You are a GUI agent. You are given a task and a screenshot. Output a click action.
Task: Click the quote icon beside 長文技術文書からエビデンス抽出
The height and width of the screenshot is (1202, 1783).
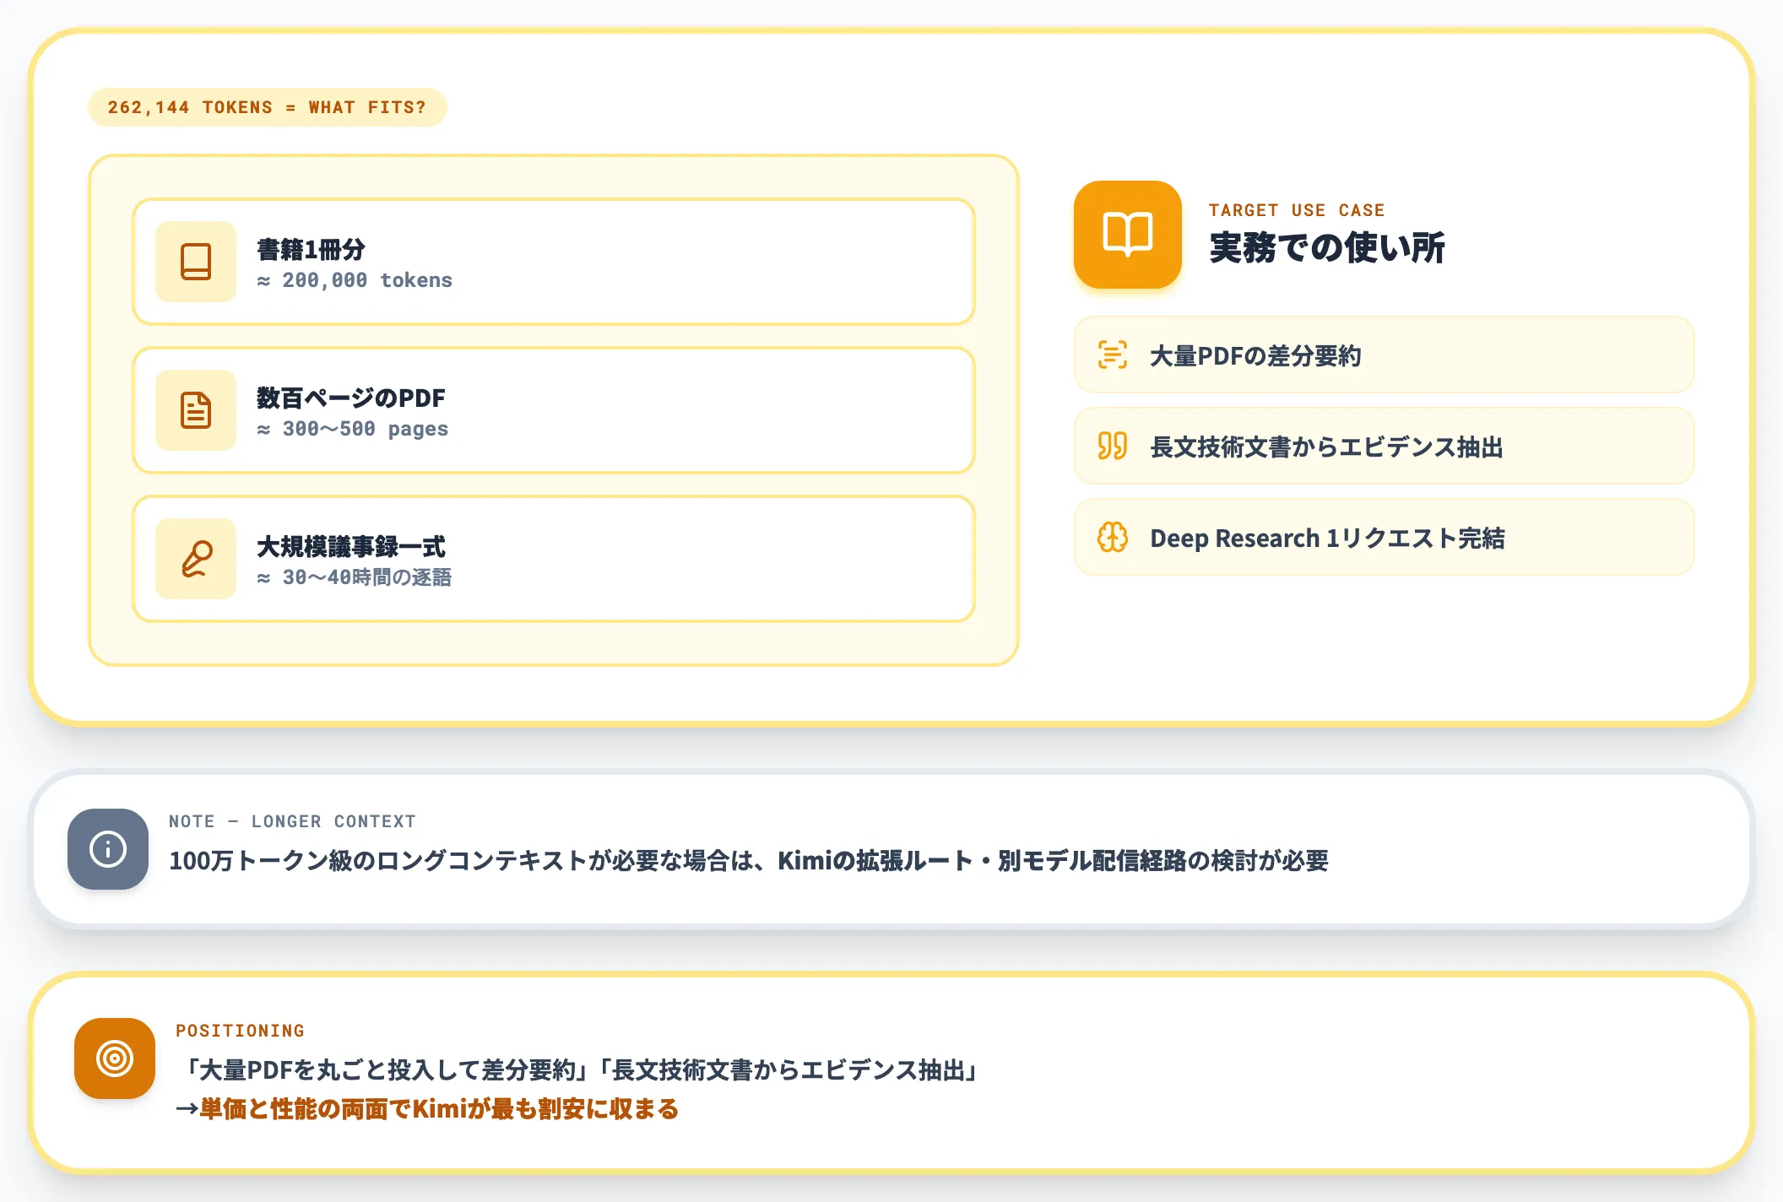pyautogui.click(x=1113, y=446)
